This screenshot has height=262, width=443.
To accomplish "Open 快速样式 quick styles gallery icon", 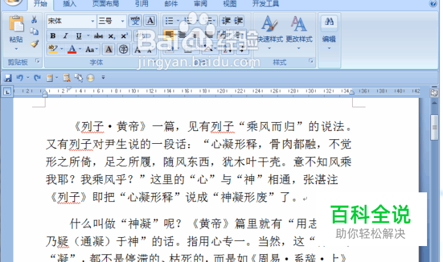I will [270, 24].
